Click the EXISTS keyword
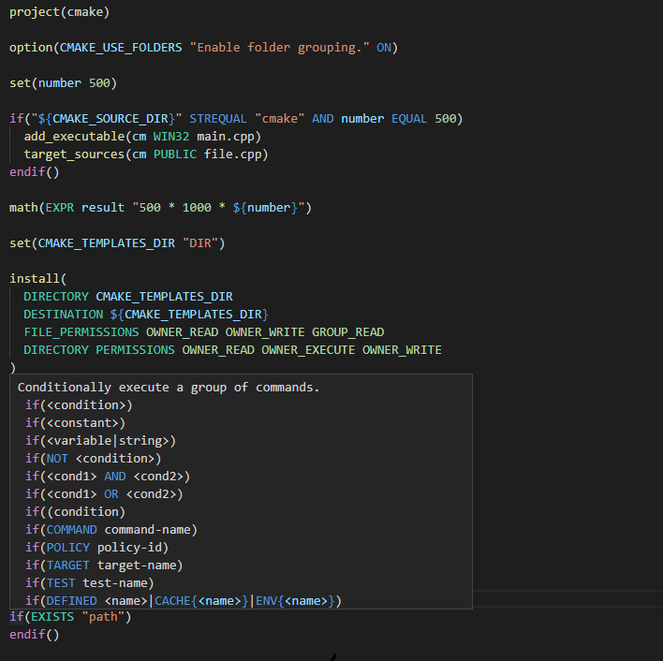 point(52,617)
